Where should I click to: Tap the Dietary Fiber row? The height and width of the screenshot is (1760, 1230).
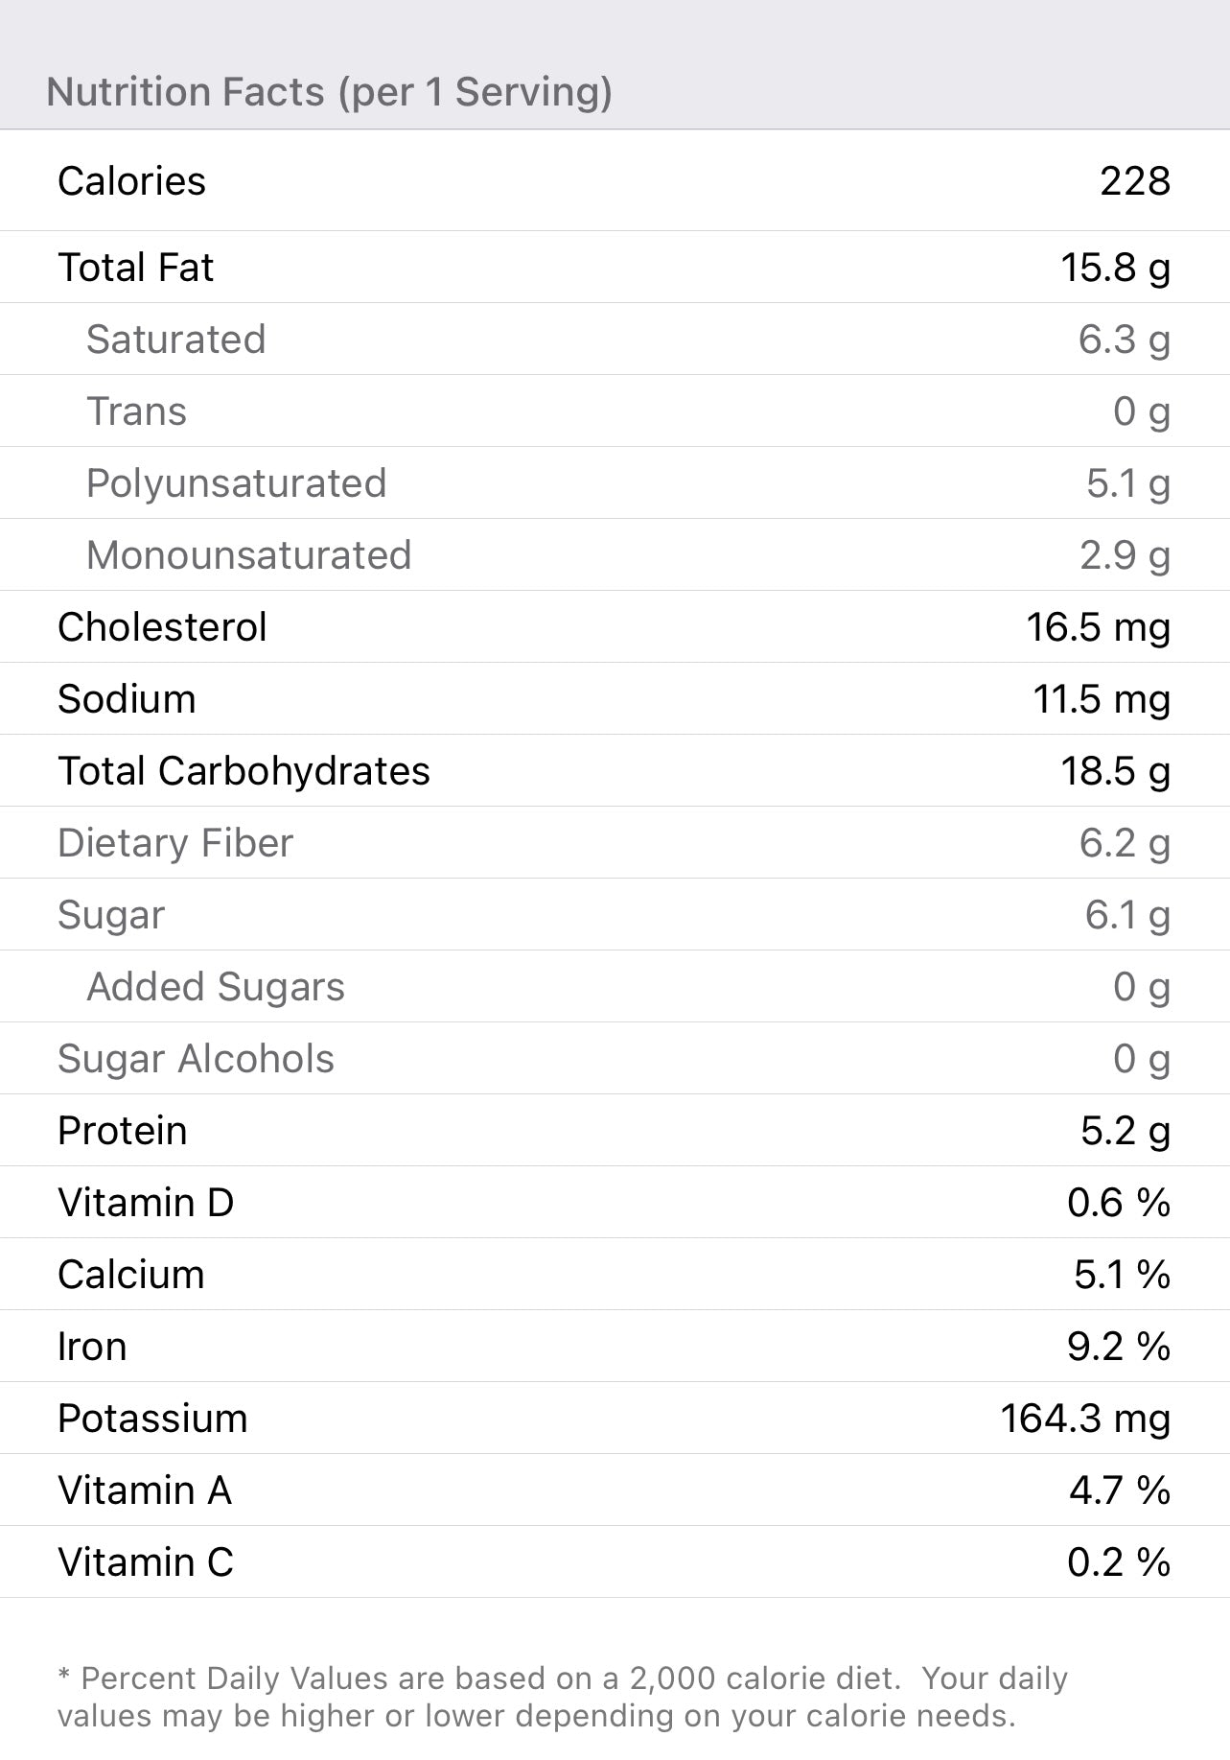click(614, 843)
